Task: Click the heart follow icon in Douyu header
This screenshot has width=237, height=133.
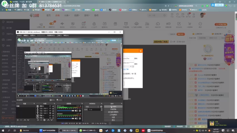Action: [177, 14]
